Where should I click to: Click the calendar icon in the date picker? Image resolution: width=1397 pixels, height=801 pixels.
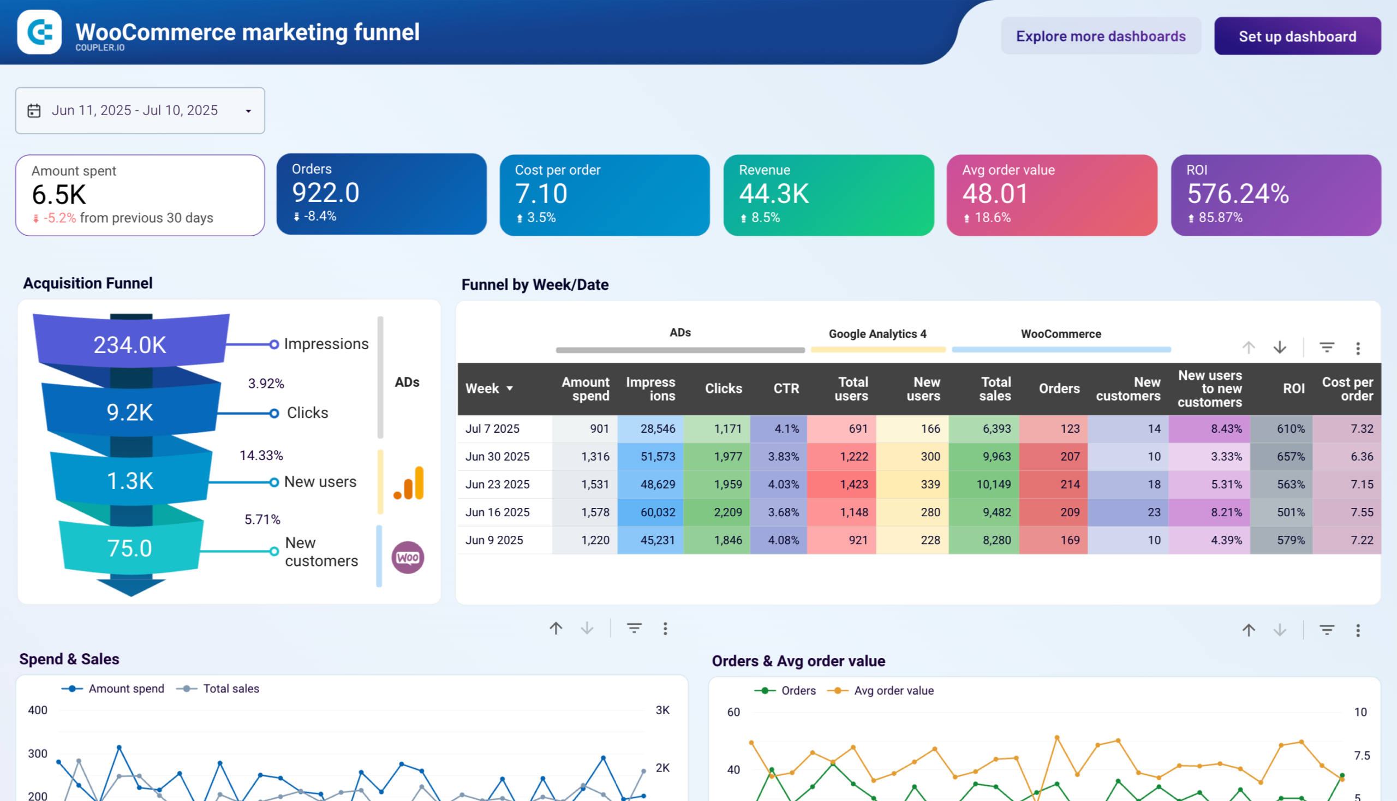tap(34, 111)
